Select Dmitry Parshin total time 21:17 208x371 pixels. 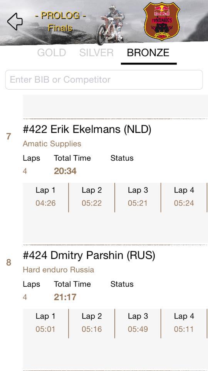click(65, 297)
